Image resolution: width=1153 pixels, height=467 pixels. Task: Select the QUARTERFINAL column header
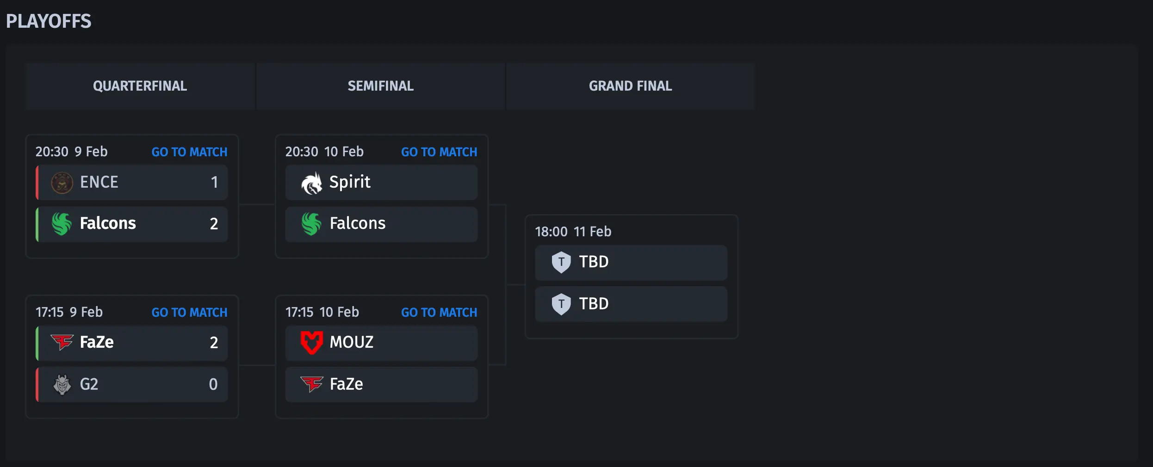140,86
